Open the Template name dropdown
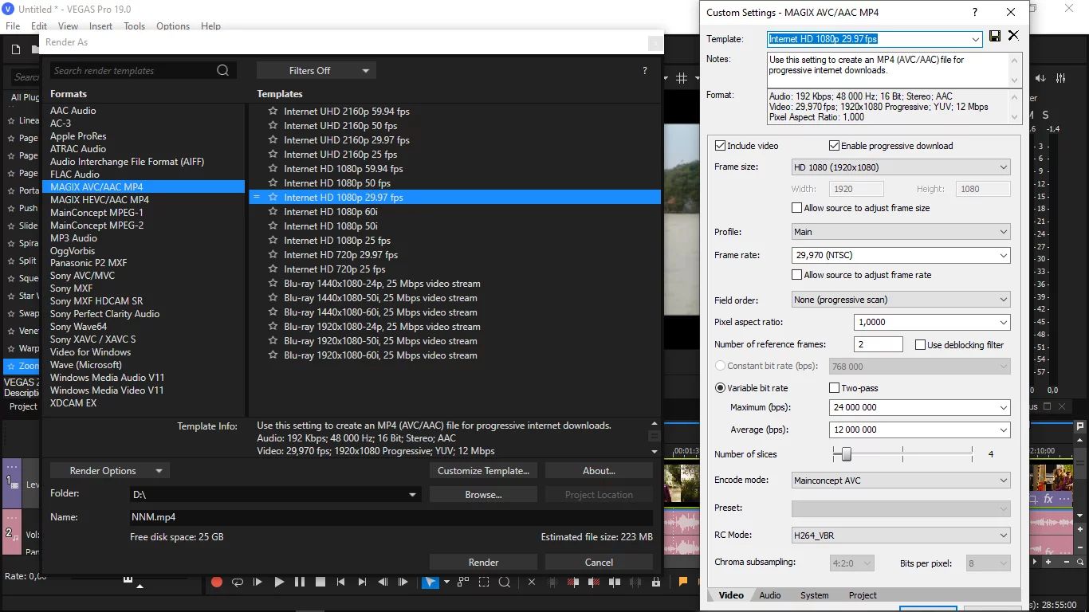 [976, 39]
